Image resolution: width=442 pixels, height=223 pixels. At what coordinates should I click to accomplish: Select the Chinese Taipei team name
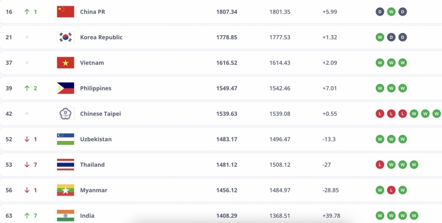[100, 114]
